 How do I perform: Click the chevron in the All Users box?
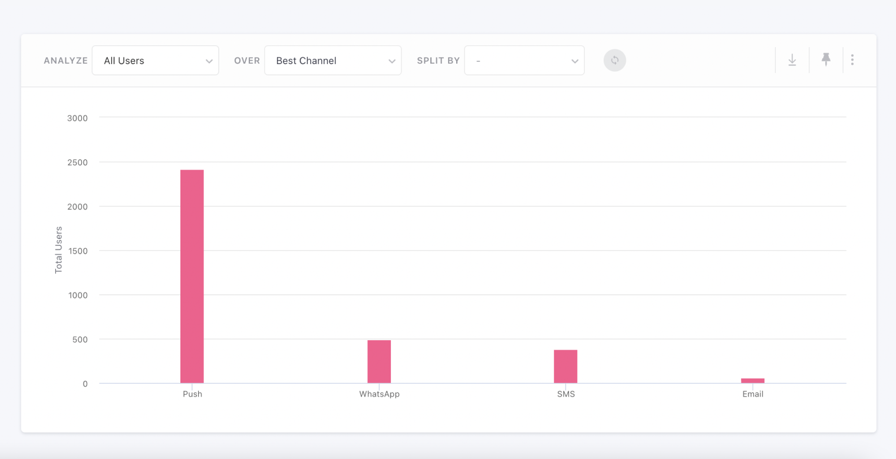point(209,61)
